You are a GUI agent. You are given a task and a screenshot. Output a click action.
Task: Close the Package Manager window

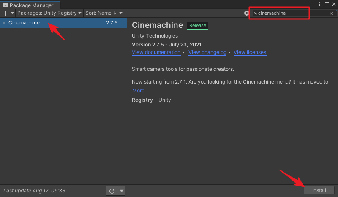334,4
